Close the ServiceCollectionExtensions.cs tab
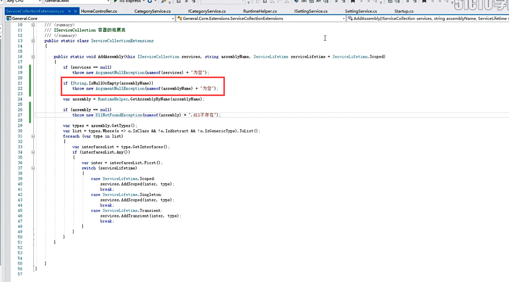 tap(75, 11)
